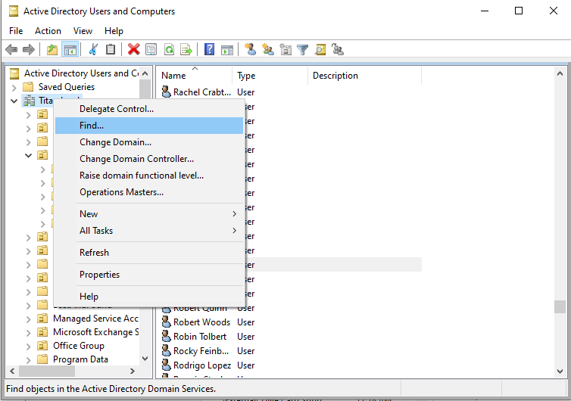
Task: Select Raise domain functional level...
Action: (149, 176)
